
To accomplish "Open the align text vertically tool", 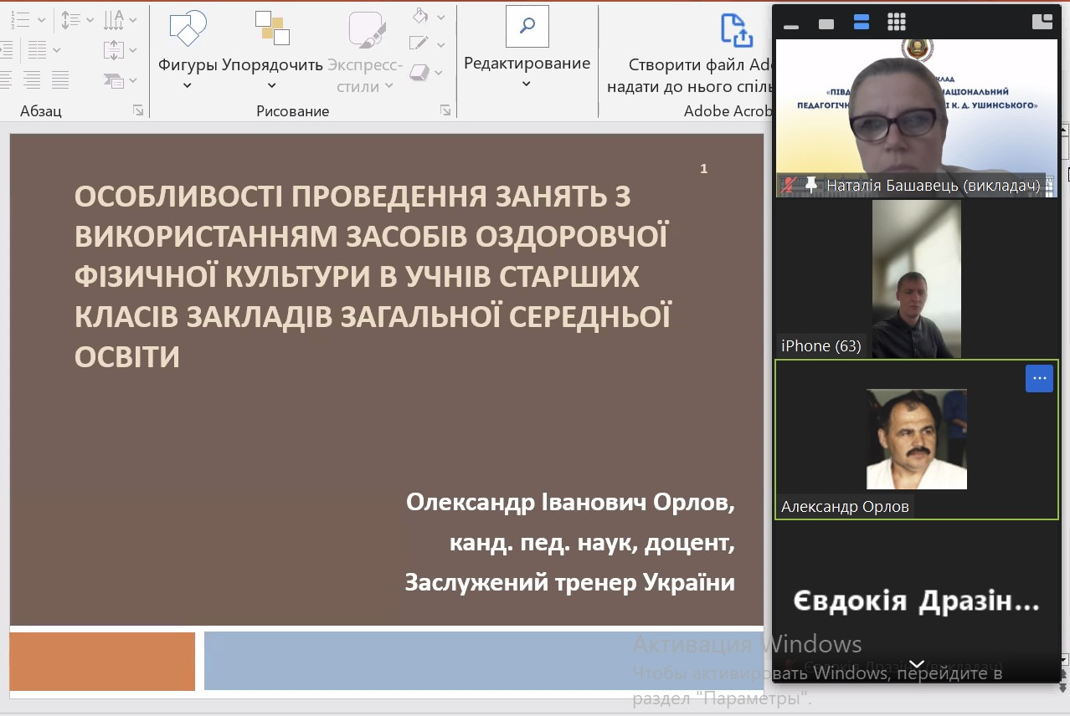I will [114, 49].
